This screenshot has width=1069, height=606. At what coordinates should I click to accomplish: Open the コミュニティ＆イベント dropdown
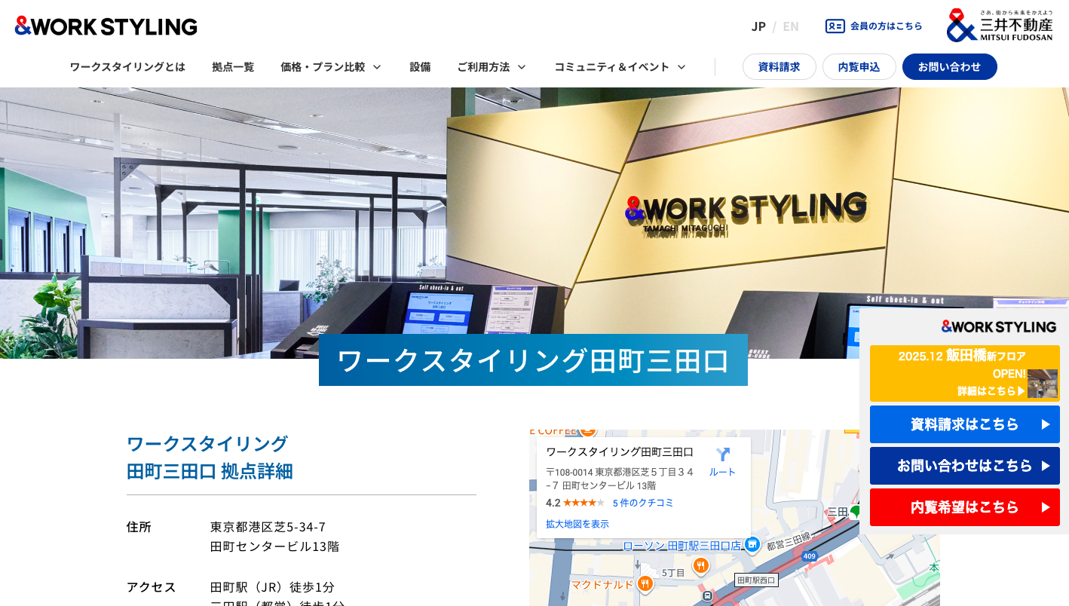(620, 67)
